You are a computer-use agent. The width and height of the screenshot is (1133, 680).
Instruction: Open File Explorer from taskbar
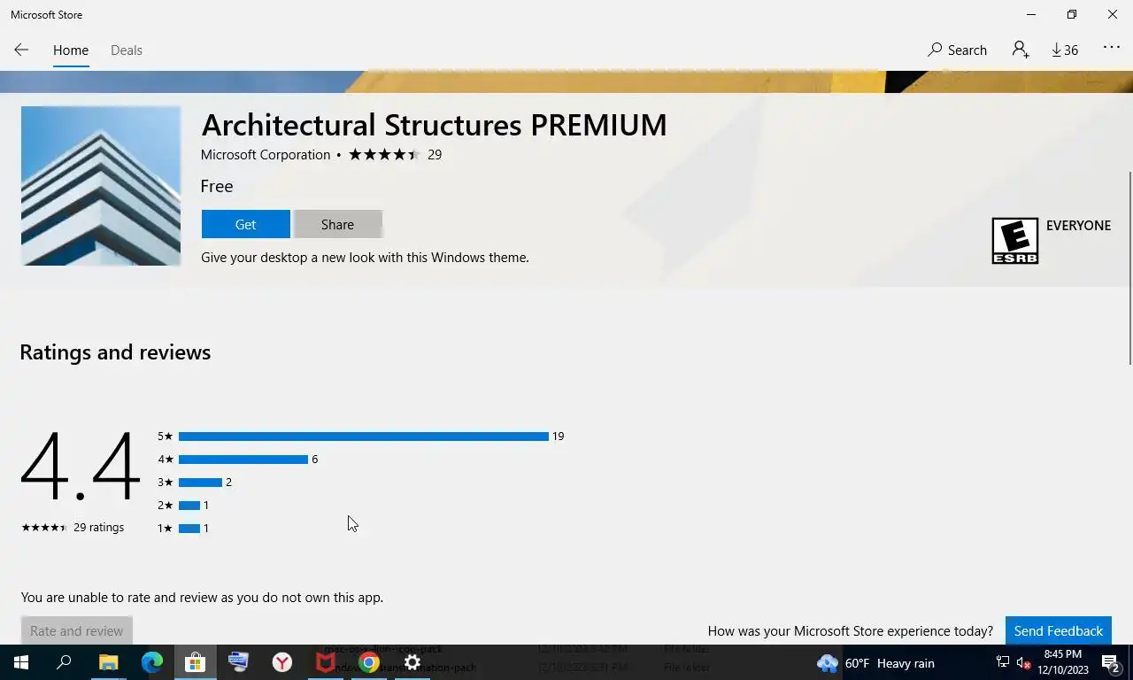(108, 662)
